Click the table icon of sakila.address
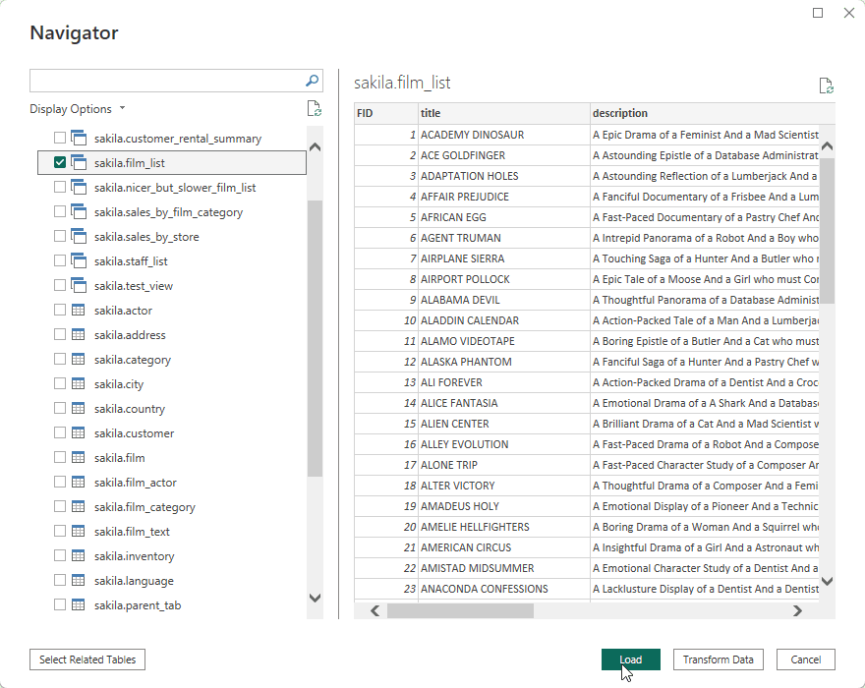This screenshot has height=688, width=865. [79, 334]
